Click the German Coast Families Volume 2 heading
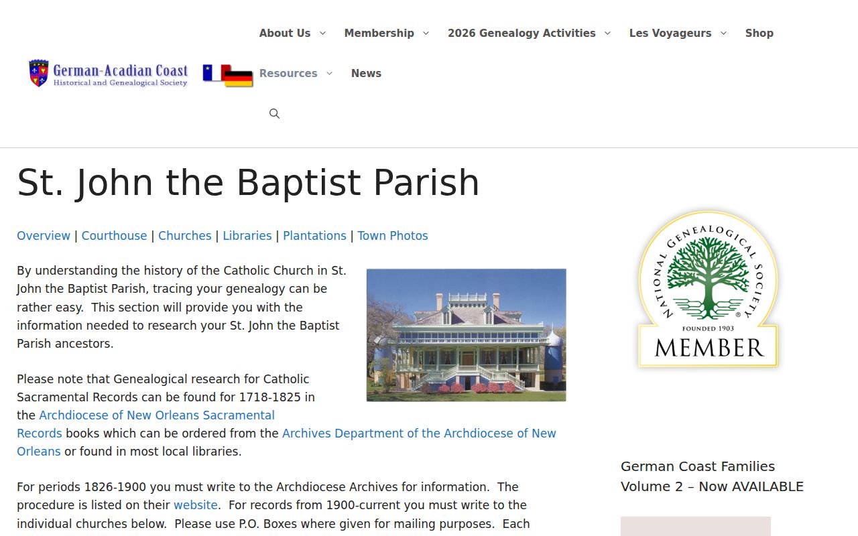The width and height of the screenshot is (858, 536). pos(712,476)
